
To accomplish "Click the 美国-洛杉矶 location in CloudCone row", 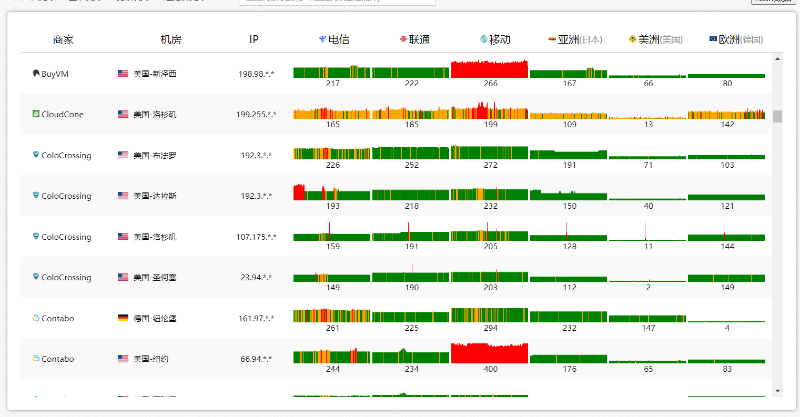I will tap(155, 114).
